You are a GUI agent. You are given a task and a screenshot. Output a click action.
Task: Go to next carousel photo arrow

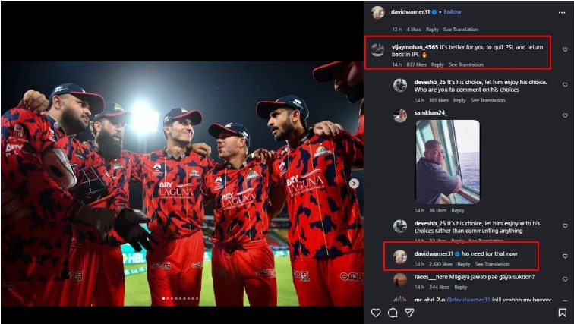(354, 183)
